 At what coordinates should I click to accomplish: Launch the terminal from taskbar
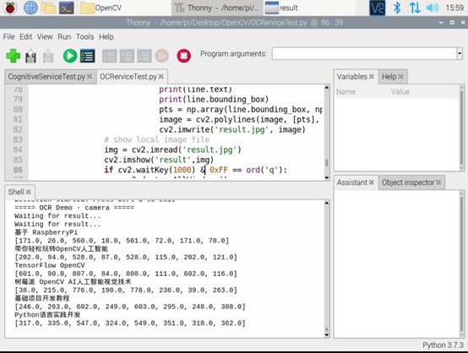[x=67, y=8]
